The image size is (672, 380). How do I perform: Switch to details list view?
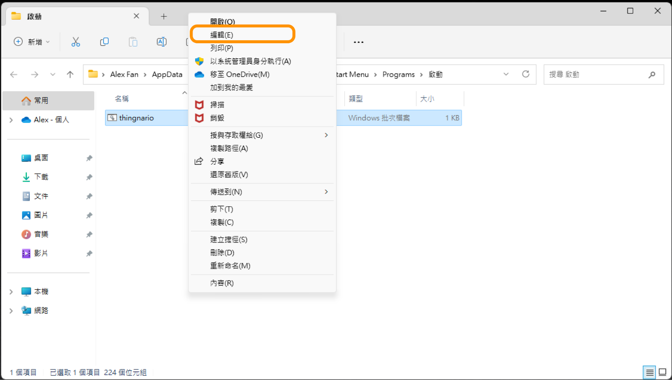(x=649, y=372)
